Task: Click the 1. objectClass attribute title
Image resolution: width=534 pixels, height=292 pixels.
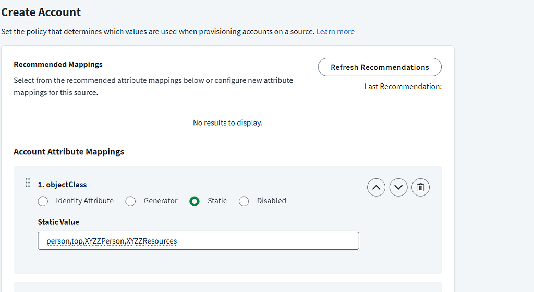Action: (x=63, y=185)
